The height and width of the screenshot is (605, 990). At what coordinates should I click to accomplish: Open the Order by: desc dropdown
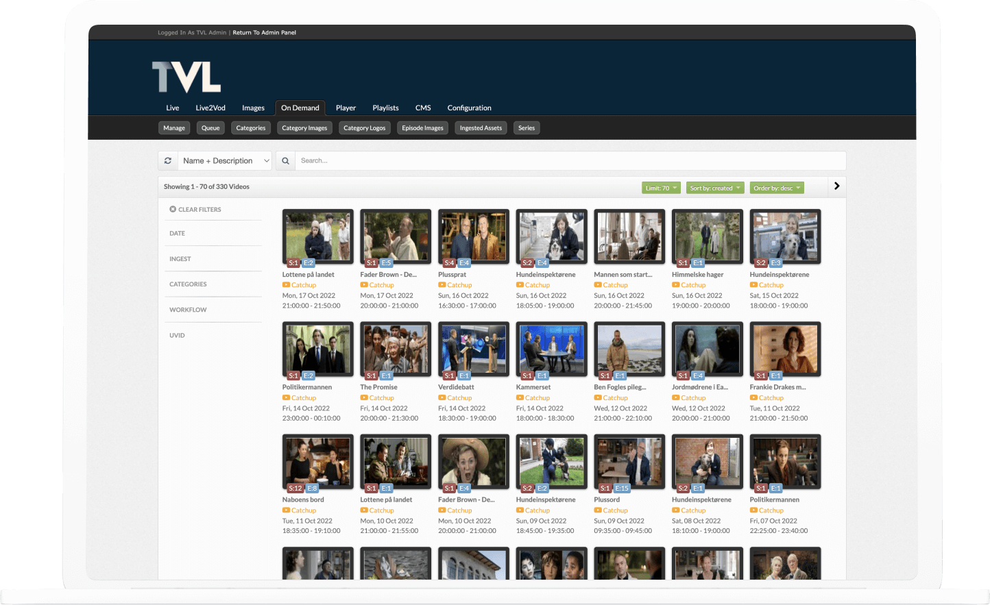pos(777,188)
